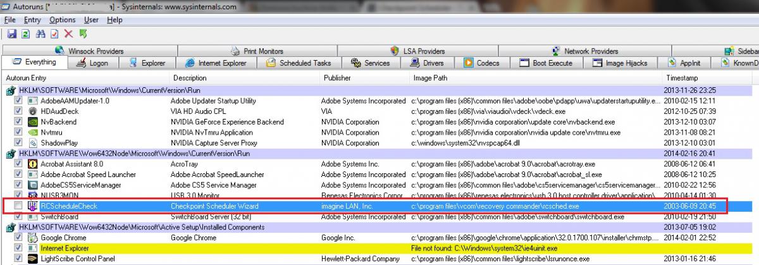The height and width of the screenshot is (265, 759).
Task: Toggle the Acrobat Assistant 8.0 checkbox
Action: (x=19, y=164)
